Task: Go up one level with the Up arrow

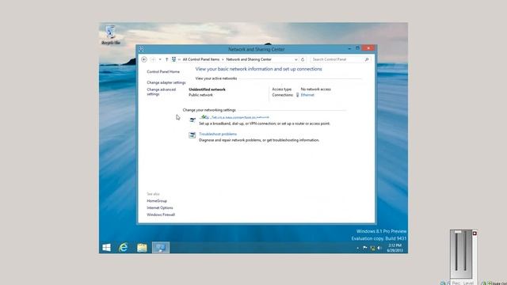Action: 166,59
